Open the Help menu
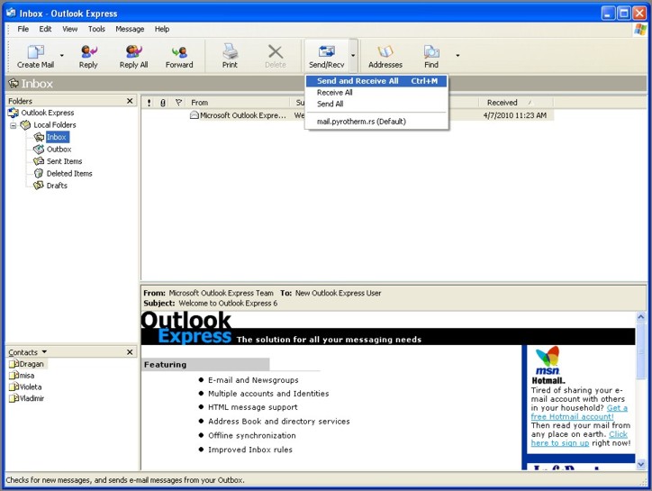This screenshot has width=652, height=491. point(162,29)
